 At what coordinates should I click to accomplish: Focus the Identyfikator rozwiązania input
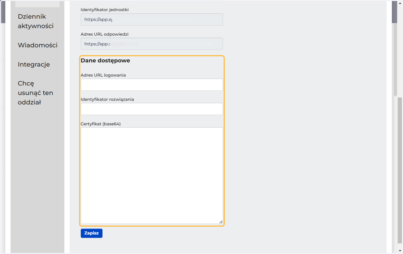tap(152, 109)
